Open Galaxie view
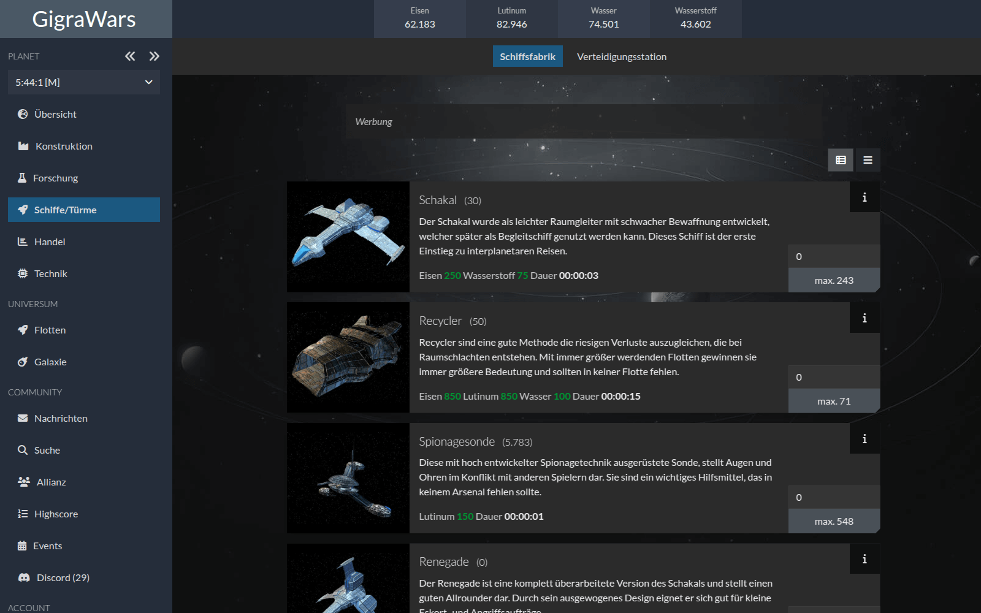This screenshot has width=981, height=613. (84, 362)
